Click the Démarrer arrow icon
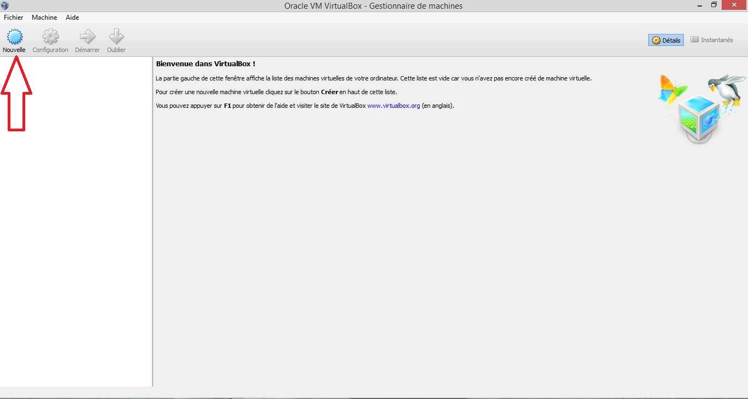Screen dimensions: 748x399 (87, 37)
